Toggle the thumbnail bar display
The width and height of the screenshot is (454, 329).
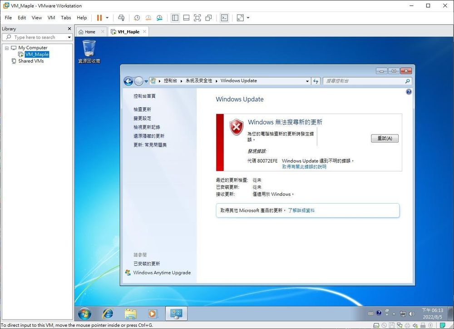point(186,17)
